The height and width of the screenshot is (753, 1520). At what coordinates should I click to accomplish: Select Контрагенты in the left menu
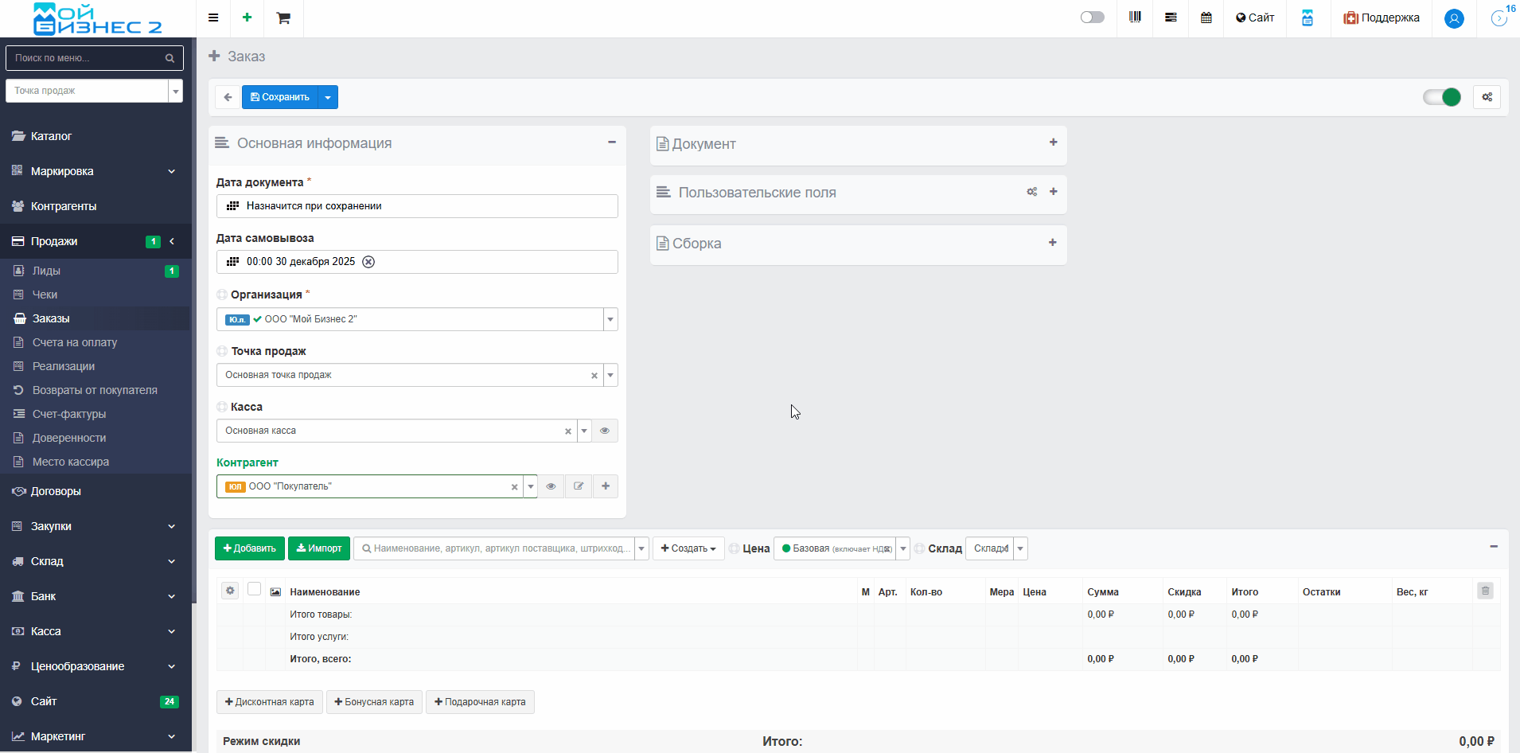pyautogui.click(x=64, y=206)
